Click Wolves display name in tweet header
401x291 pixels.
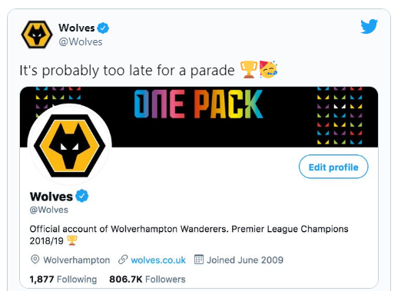point(77,28)
